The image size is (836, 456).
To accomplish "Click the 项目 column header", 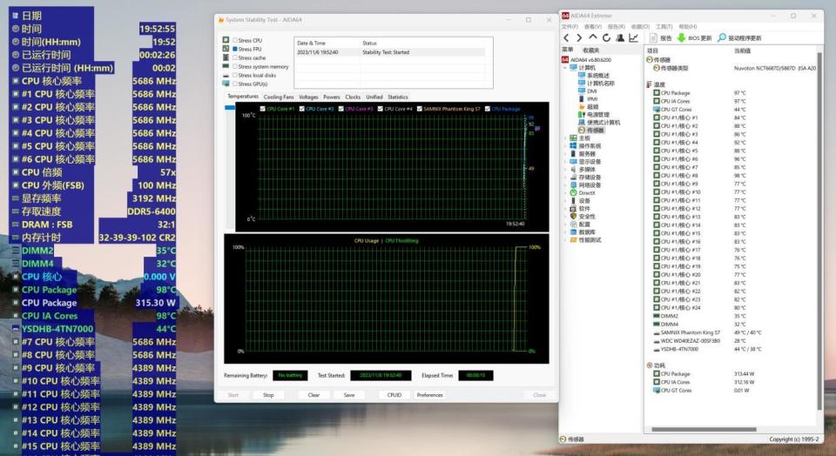I will [652, 50].
